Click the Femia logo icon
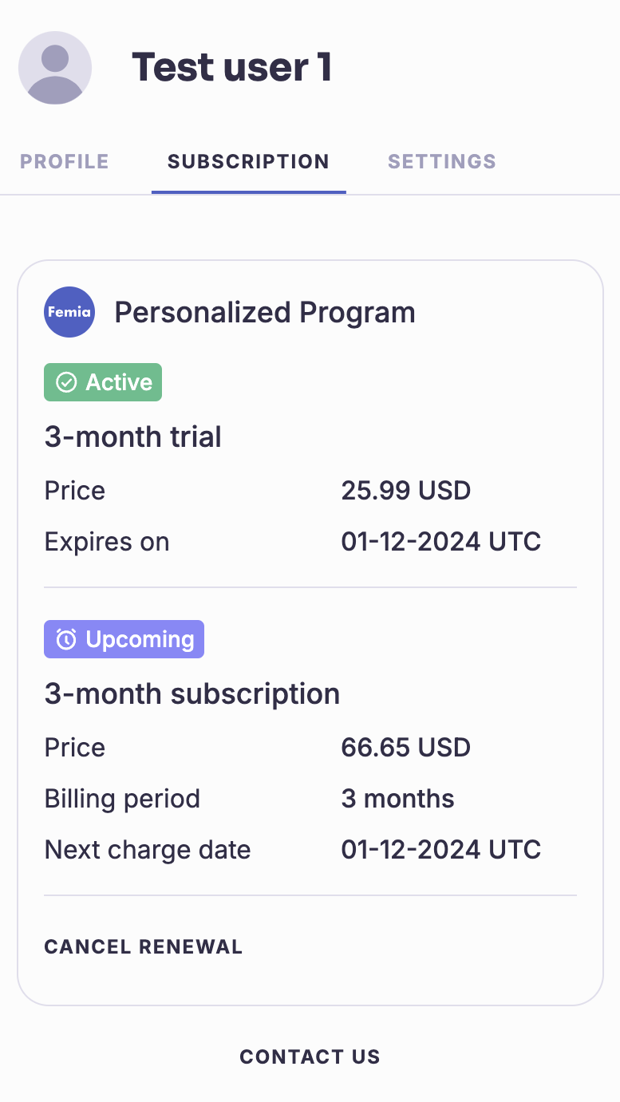620x1102 pixels. click(69, 312)
